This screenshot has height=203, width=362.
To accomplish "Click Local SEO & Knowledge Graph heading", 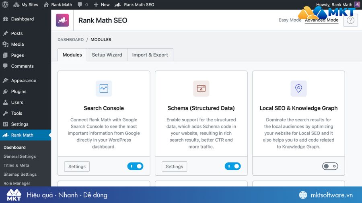I will pyautogui.click(x=298, y=108).
